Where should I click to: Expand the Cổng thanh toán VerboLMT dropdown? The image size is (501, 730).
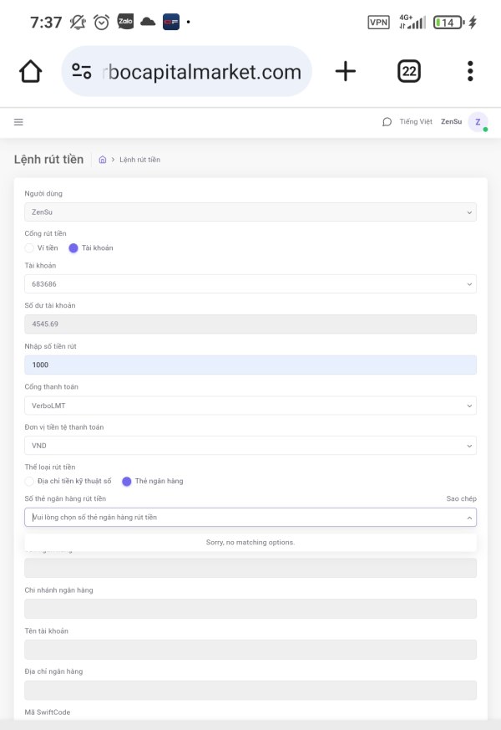point(250,406)
